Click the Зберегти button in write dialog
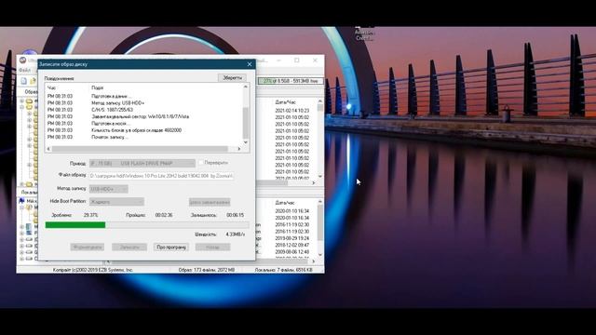The width and height of the screenshot is (596, 335). 232,77
